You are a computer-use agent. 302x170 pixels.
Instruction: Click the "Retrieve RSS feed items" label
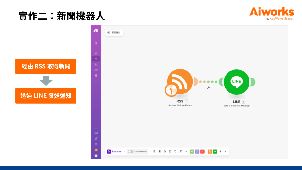(x=180, y=105)
